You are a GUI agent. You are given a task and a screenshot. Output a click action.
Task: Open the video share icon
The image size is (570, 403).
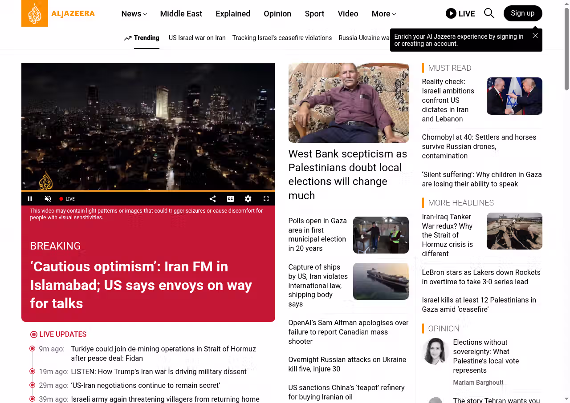(212, 199)
